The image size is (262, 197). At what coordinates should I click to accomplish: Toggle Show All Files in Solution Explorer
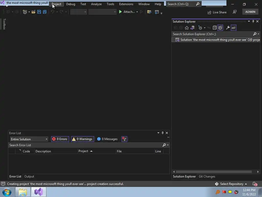220,28
